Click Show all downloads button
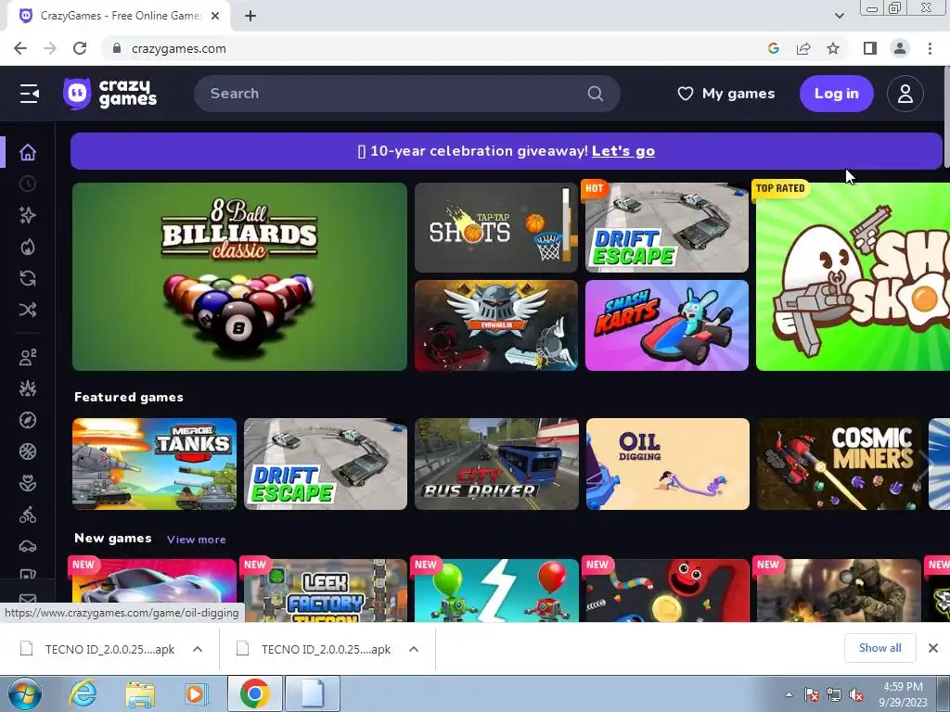950x712 pixels. click(x=879, y=648)
